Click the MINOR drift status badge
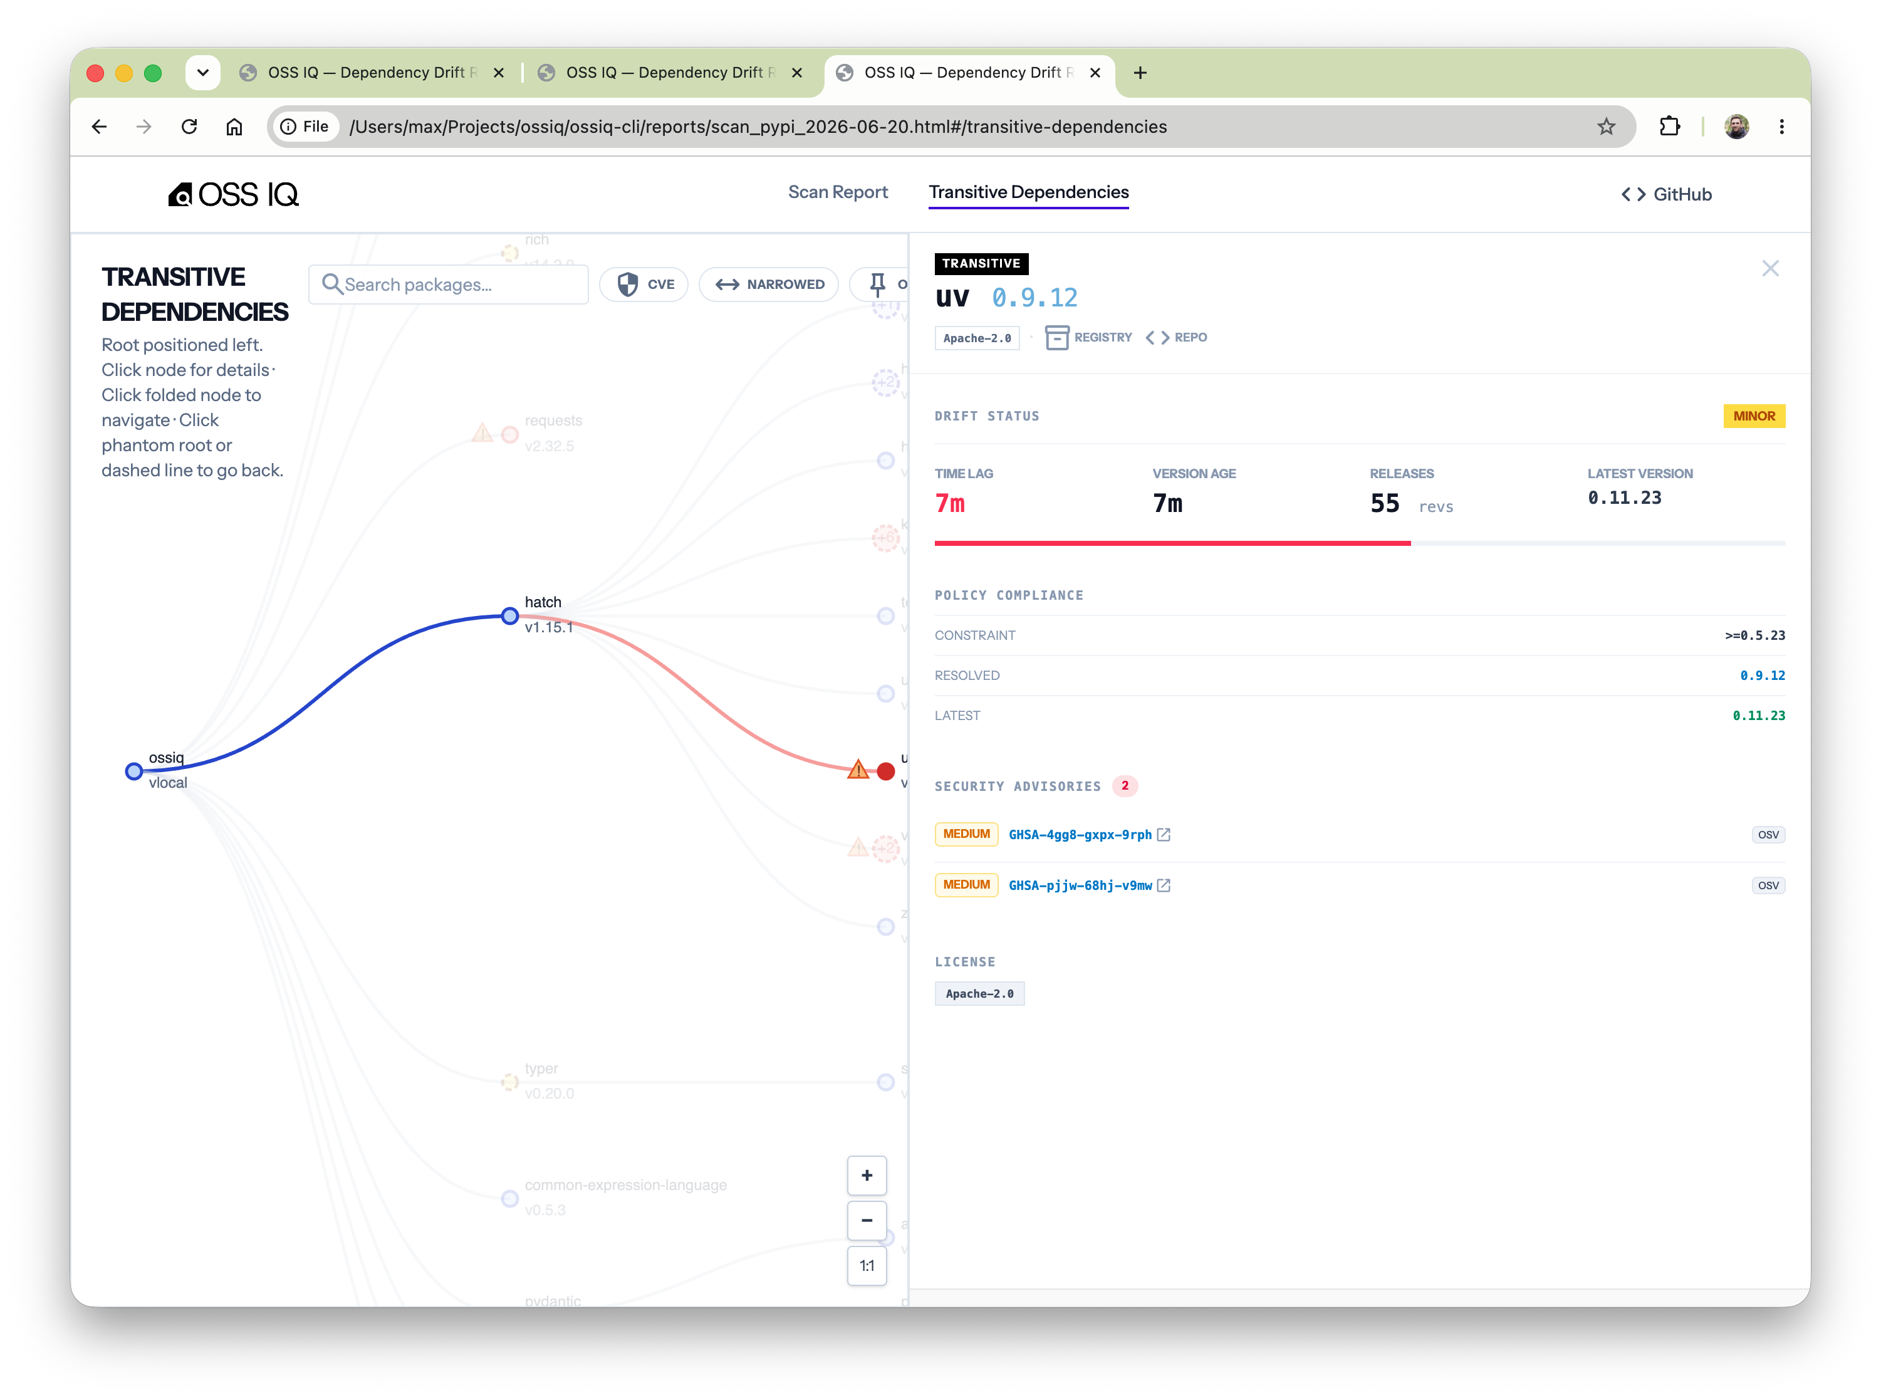The width and height of the screenshot is (1881, 1400). coord(1753,416)
